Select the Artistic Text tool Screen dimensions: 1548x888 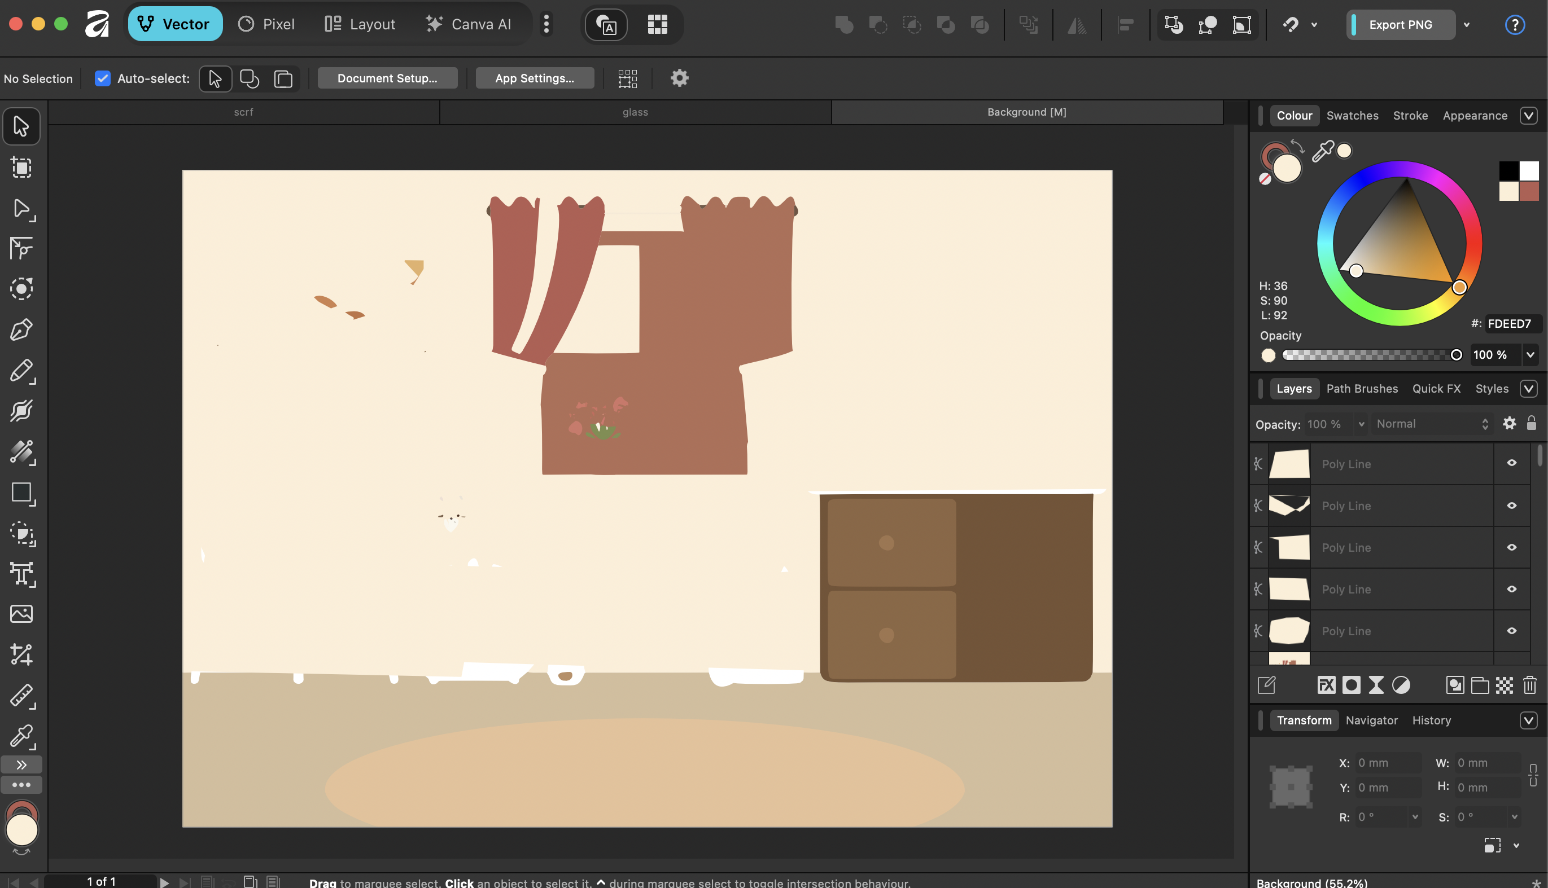(21, 573)
